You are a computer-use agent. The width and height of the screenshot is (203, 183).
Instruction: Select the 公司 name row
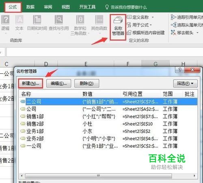click(108, 109)
